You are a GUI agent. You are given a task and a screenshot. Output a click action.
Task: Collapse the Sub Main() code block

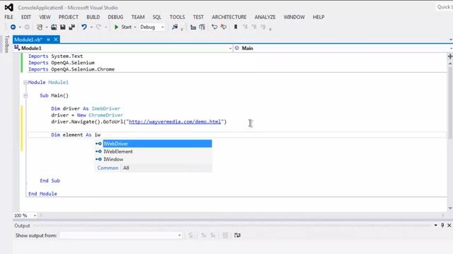(25, 96)
